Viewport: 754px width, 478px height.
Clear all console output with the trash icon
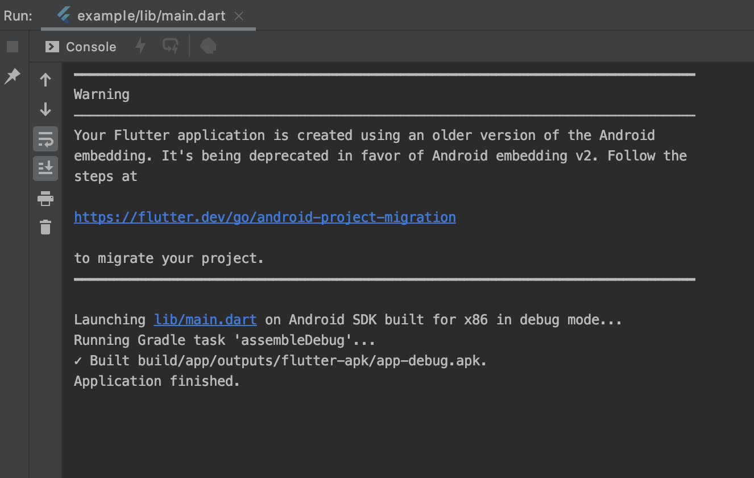coord(45,227)
